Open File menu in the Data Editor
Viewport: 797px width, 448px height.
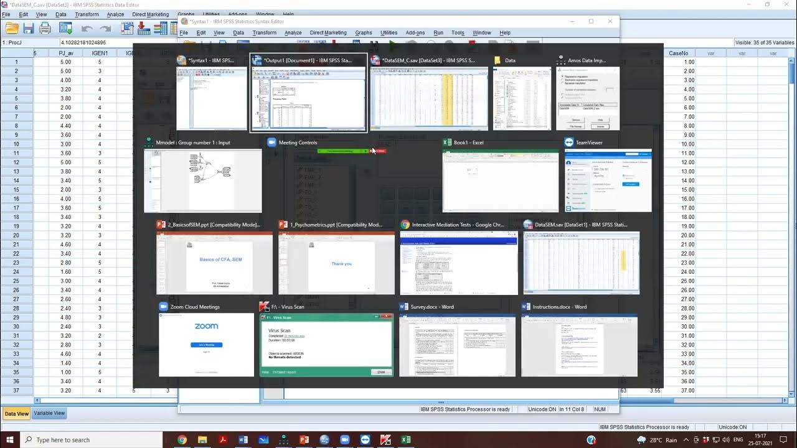coord(6,14)
